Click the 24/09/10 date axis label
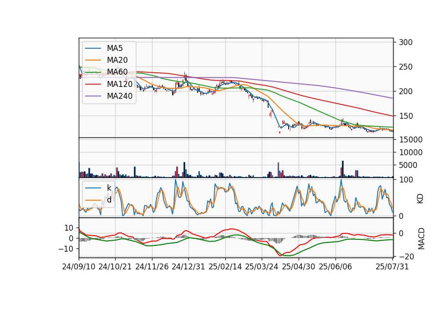The image size is (437, 314). pos(79,267)
